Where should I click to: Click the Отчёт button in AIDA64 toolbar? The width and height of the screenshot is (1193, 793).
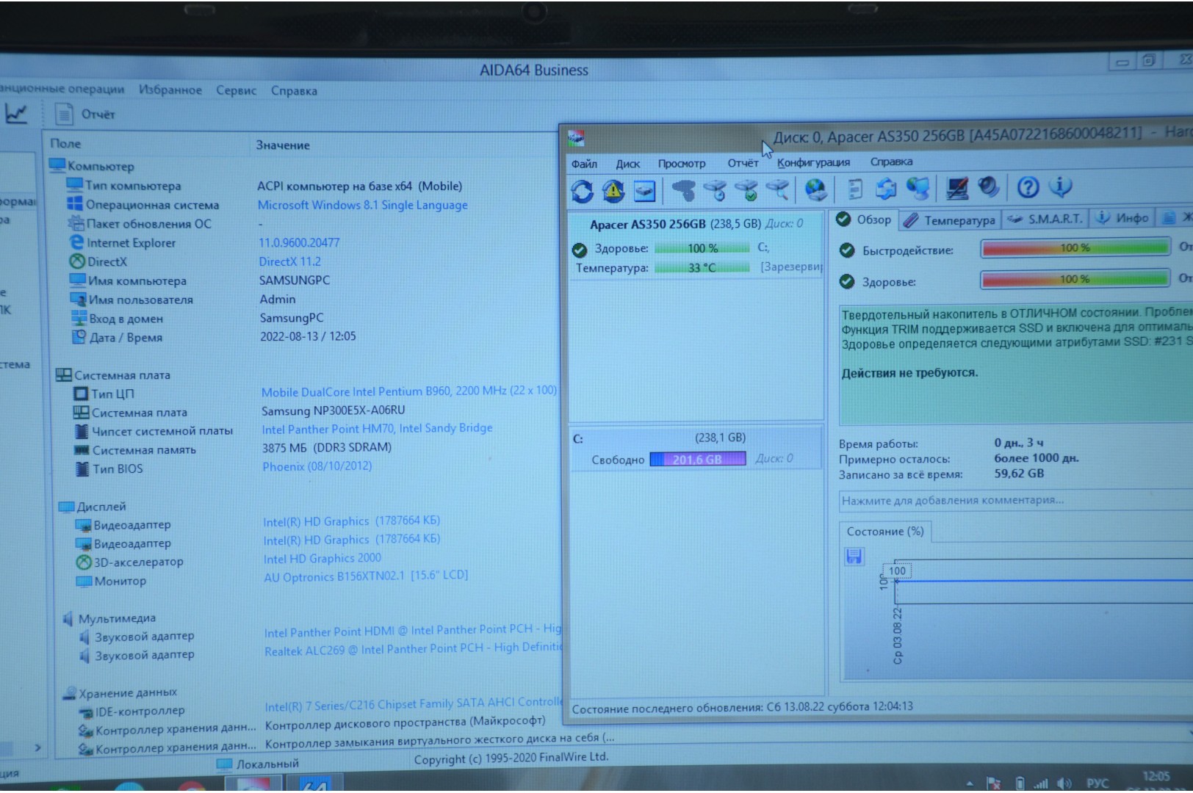point(86,114)
